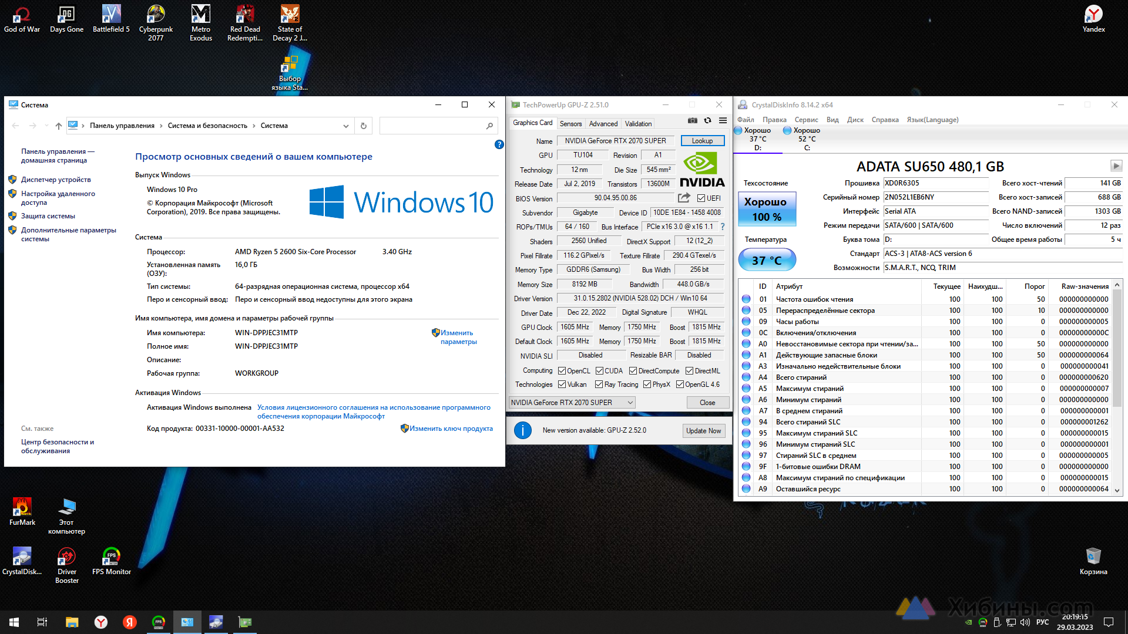
Task: Launch CrystalDiskInfo desktop shortcut
Action: (22, 561)
